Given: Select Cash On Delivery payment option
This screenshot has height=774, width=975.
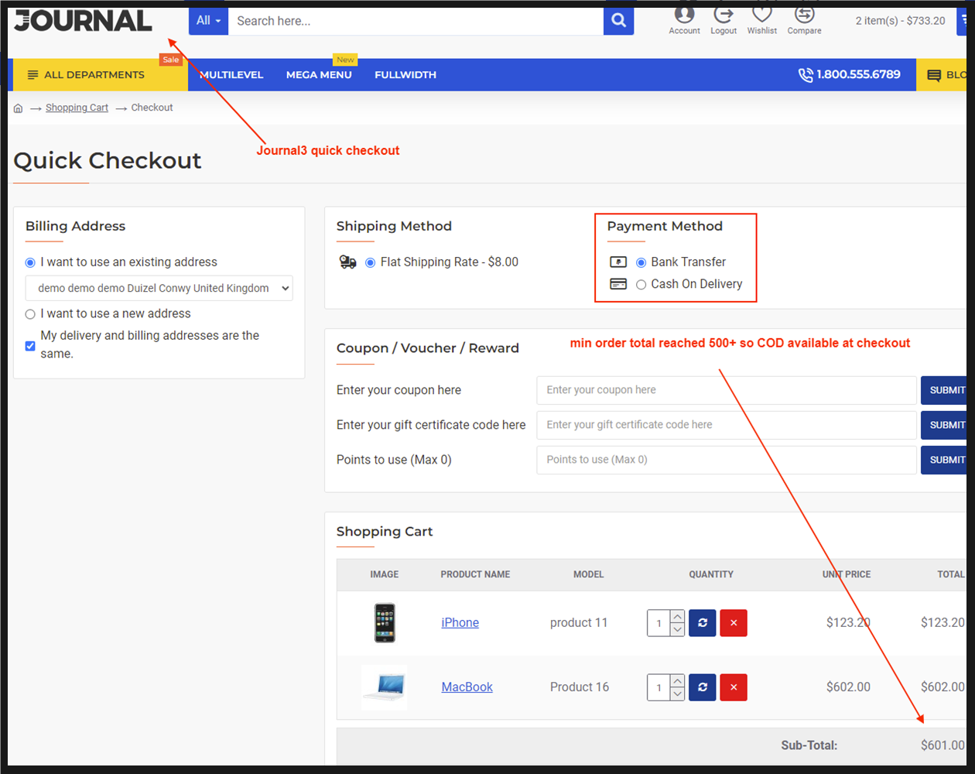Looking at the screenshot, I should [x=641, y=285].
